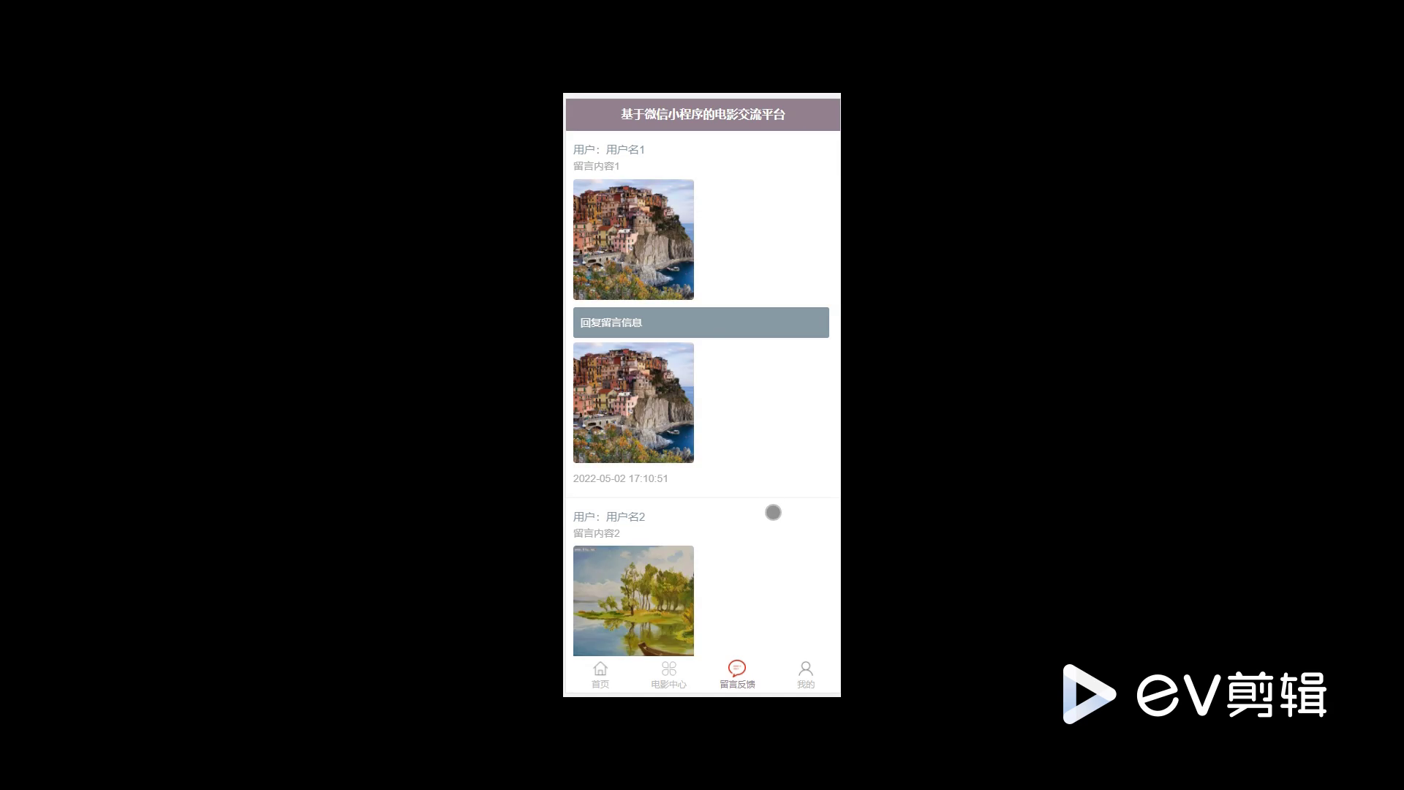Switch to the 首页 tab label
The width and height of the screenshot is (1404, 790).
tap(600, 685)
